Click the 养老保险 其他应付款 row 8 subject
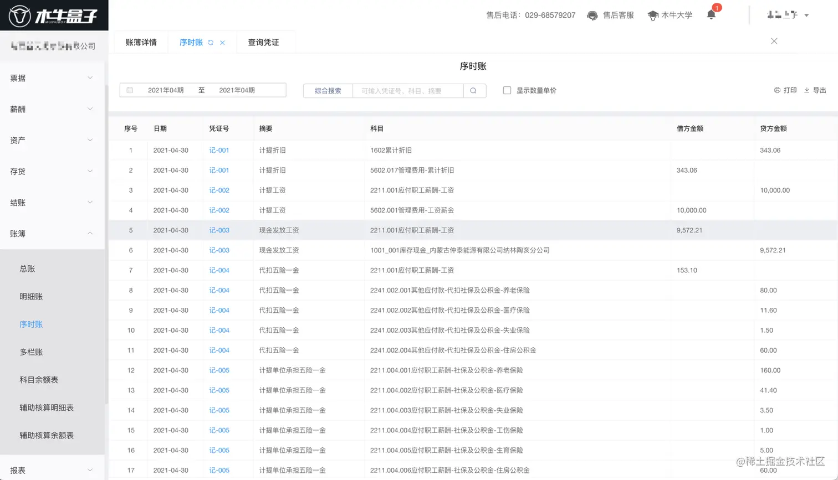838x480 pixels. [x=450, y=290]
